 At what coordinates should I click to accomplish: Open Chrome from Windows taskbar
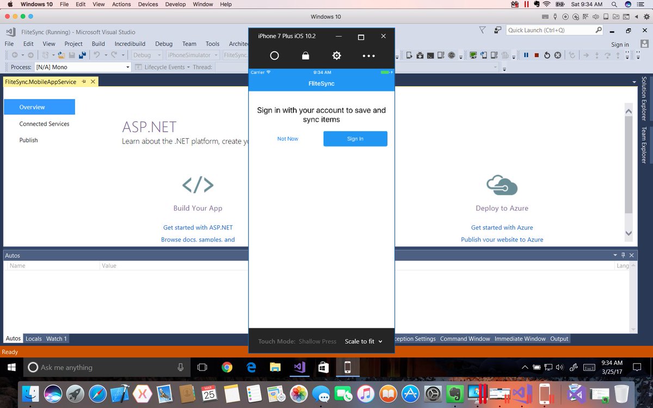coord(227,367)
